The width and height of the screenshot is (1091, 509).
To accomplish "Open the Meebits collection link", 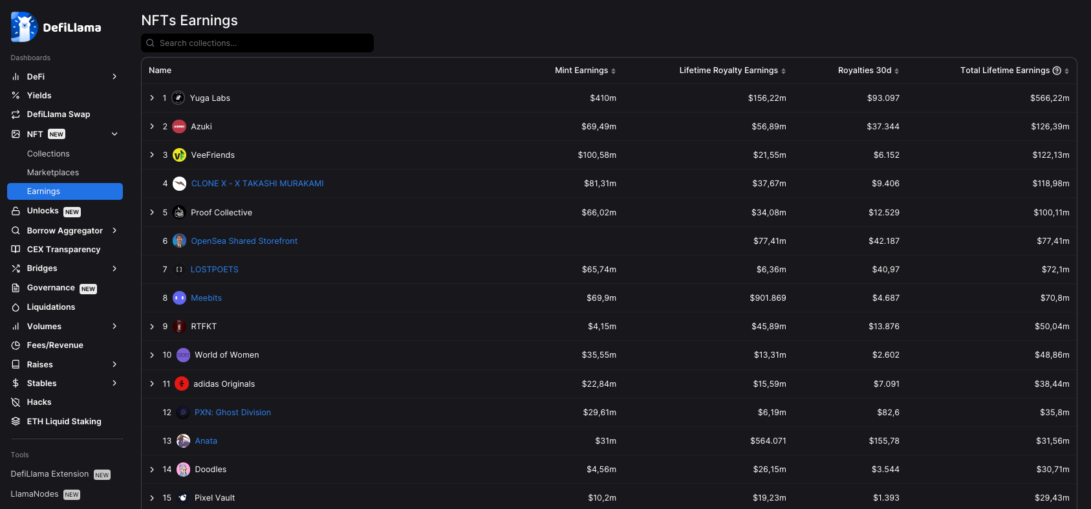I will tap(206, 298).
